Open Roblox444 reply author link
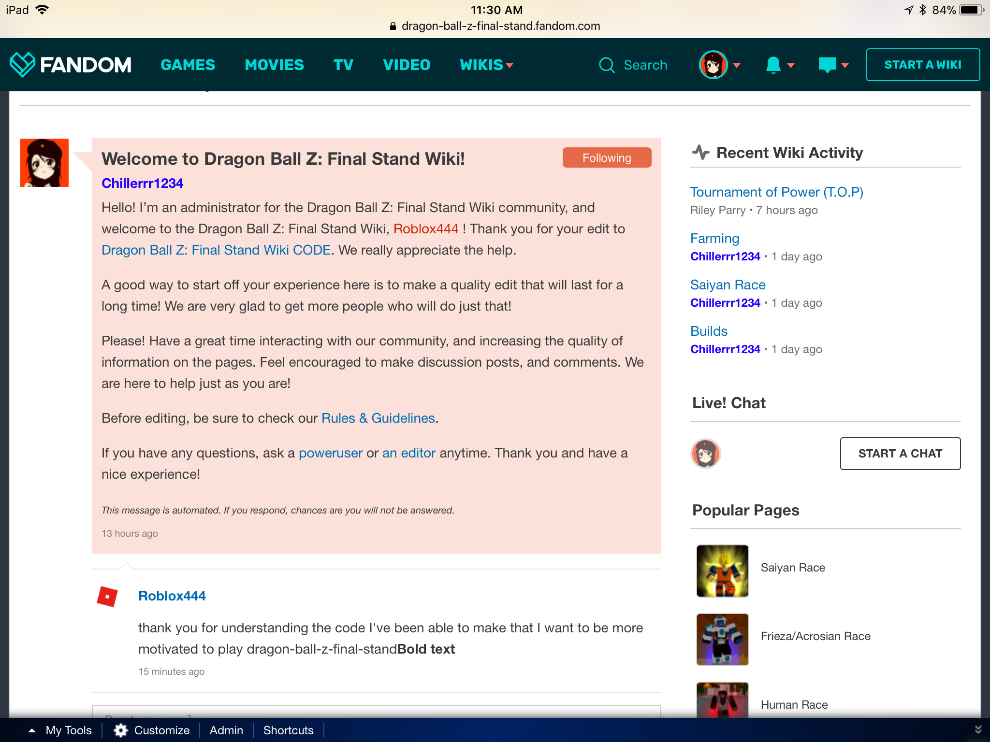Screen dimensions: 990x742 (x=172, y=596)
